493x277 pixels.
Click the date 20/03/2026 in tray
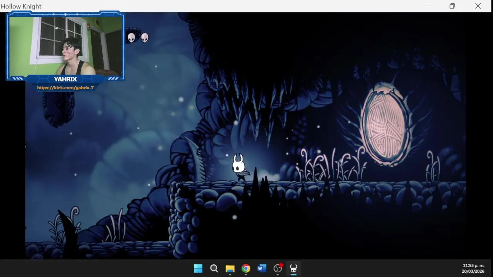(473, 271)
